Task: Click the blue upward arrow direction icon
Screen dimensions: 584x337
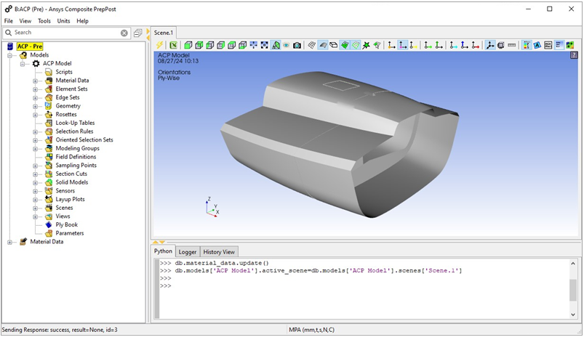Action: (464, 45)
